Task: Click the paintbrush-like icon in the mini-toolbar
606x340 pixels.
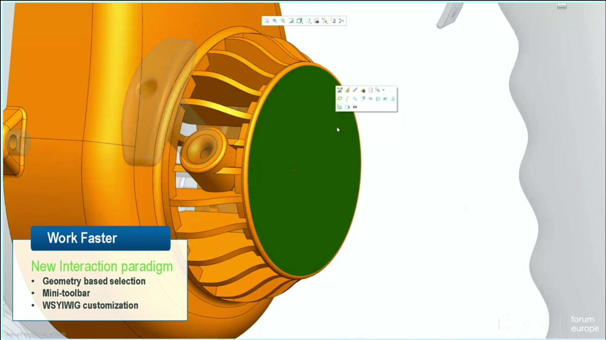Action: tap(348, 90)
